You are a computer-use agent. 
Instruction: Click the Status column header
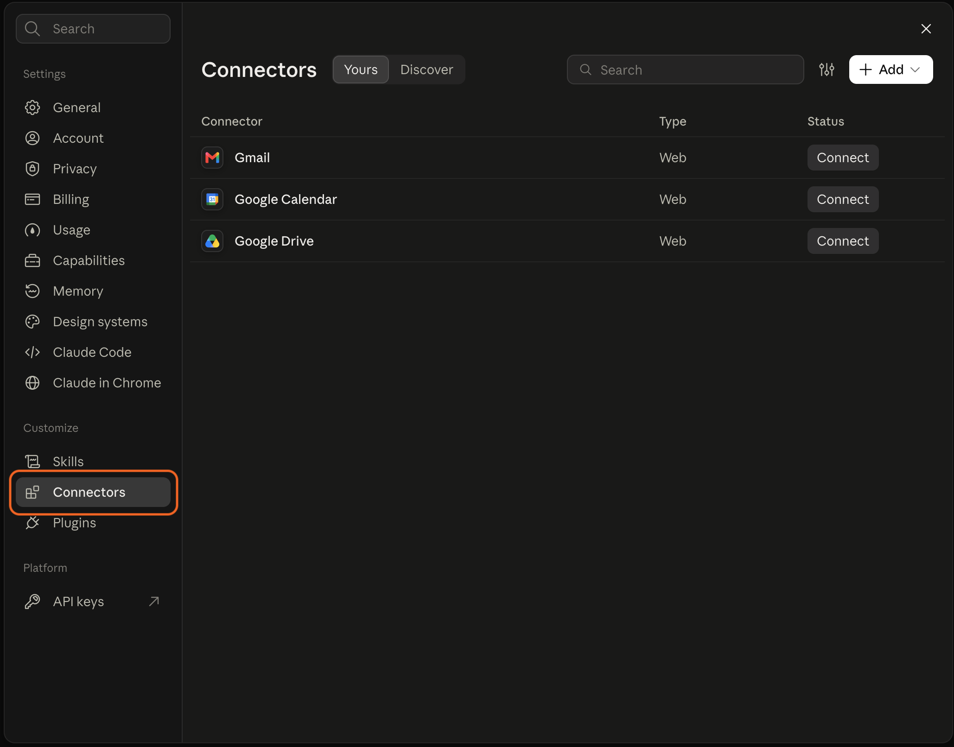826,121
